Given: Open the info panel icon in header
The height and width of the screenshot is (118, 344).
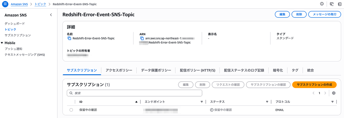Looking at the screenshot, I should [322, 4].
